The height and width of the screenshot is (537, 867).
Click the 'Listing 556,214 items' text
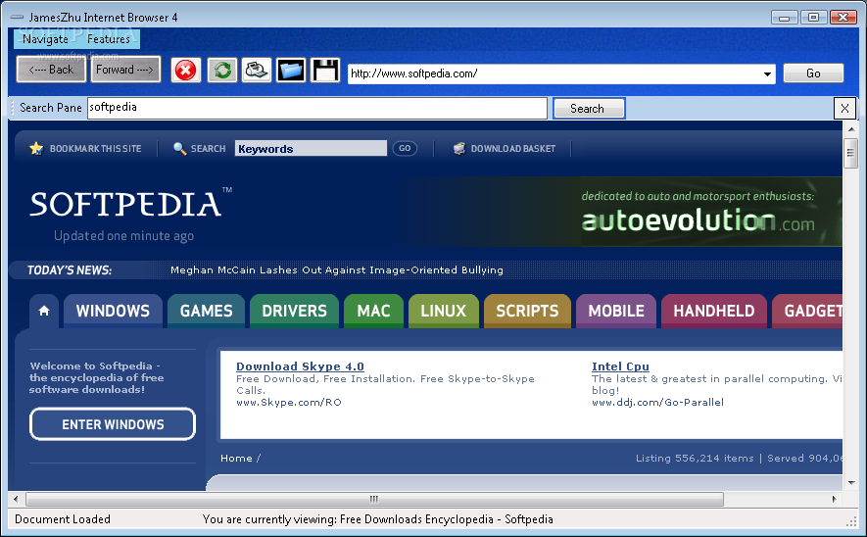click(x=695, y=458)
